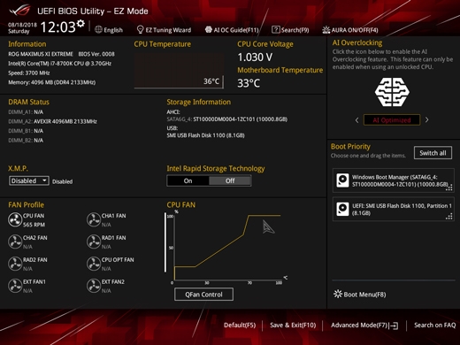Select the Windows Boot Manager disk icon
Viewport: 460px width, 345px height.
(x=342, y=180)
